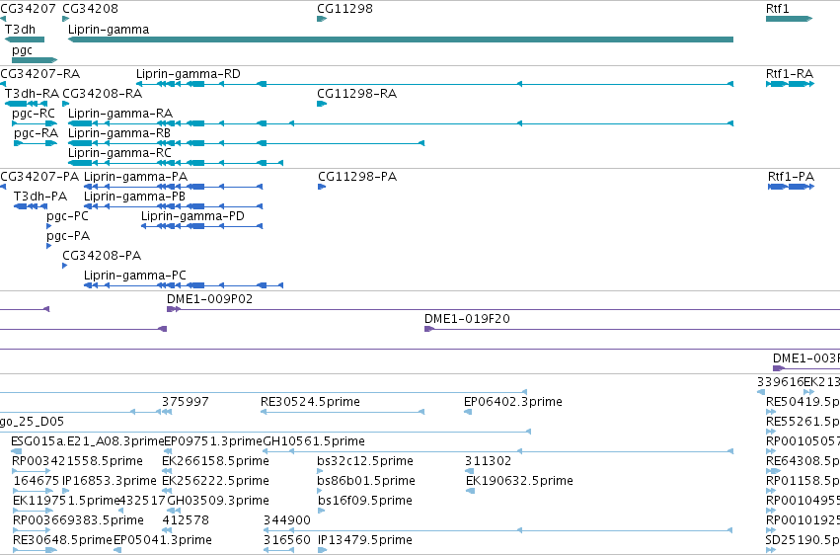Click EST 316560 label

click(x=286, y=540)
